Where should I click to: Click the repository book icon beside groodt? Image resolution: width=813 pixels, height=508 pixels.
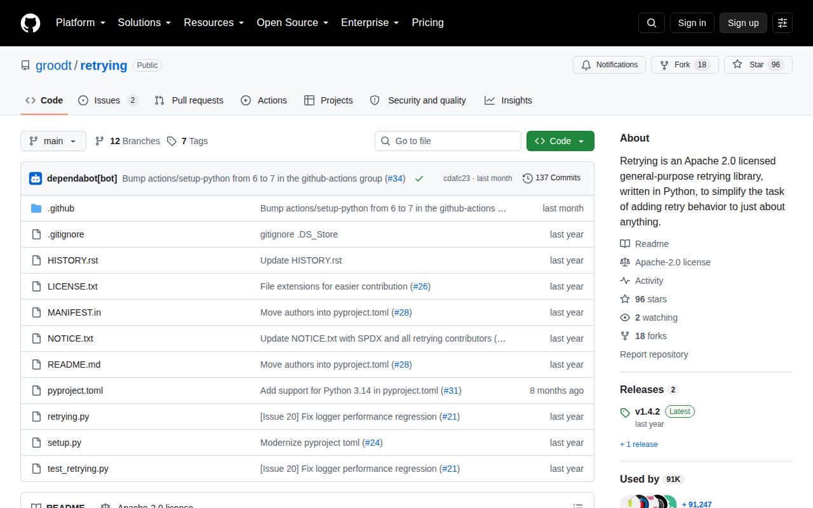tap(25, 65)
